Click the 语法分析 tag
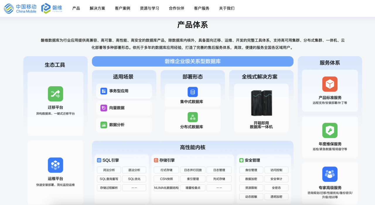 tap(134, 170)
